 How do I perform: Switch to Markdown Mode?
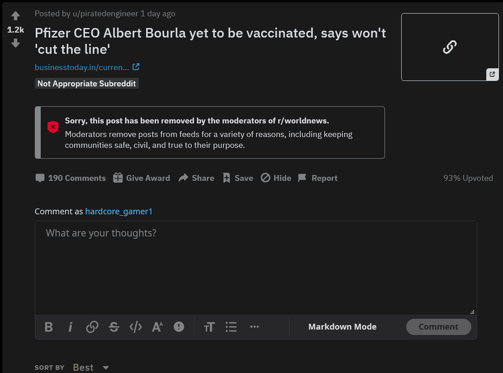click(342, 327)
